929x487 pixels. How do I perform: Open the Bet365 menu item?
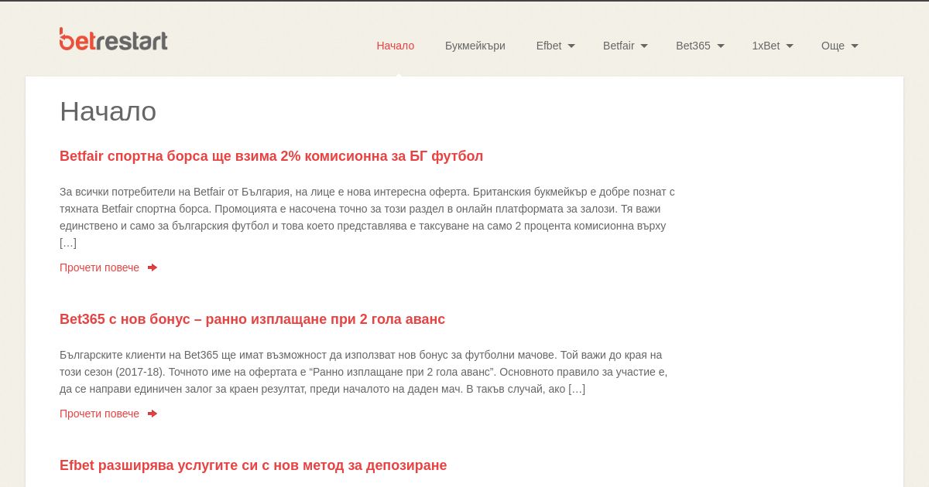coord(693,46)
